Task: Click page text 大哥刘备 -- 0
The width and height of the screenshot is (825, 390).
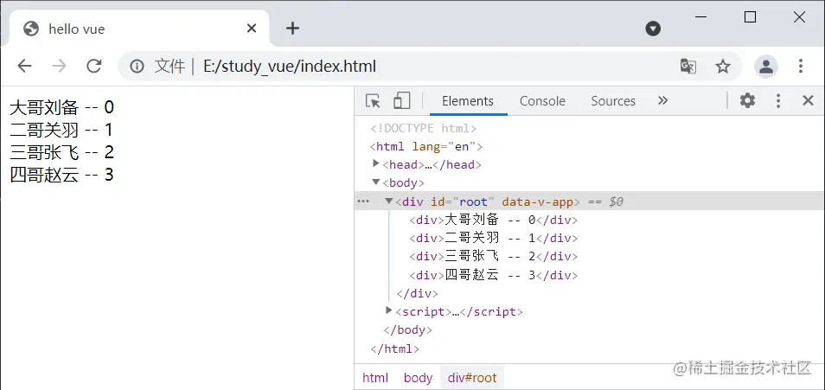Action: (61, 107)
